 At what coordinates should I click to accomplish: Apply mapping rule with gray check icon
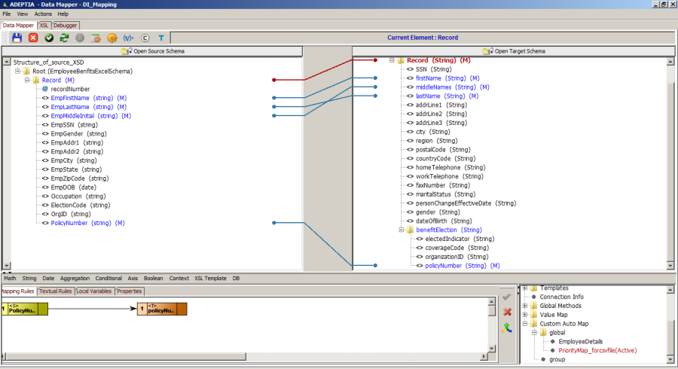pos(507,297)
